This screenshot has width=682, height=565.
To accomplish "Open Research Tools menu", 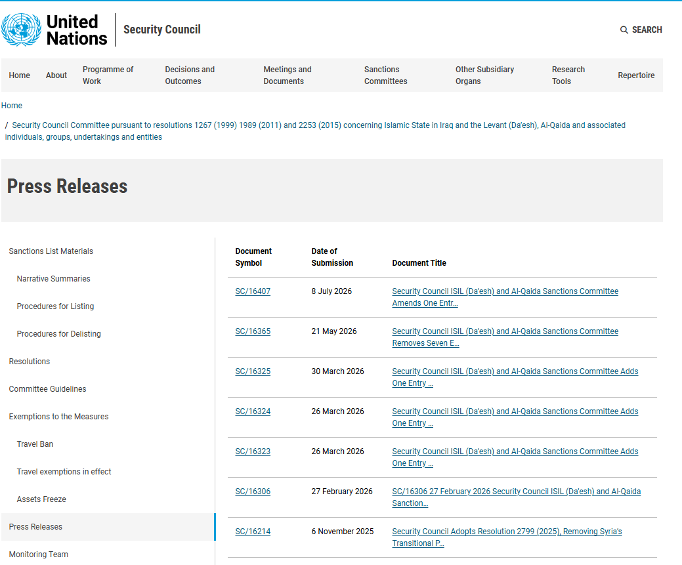I will click(568, 75).
